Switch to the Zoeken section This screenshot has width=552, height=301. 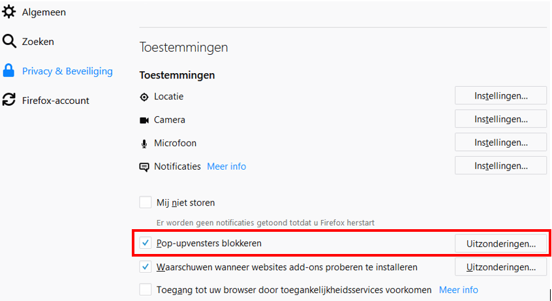[38, 42]
